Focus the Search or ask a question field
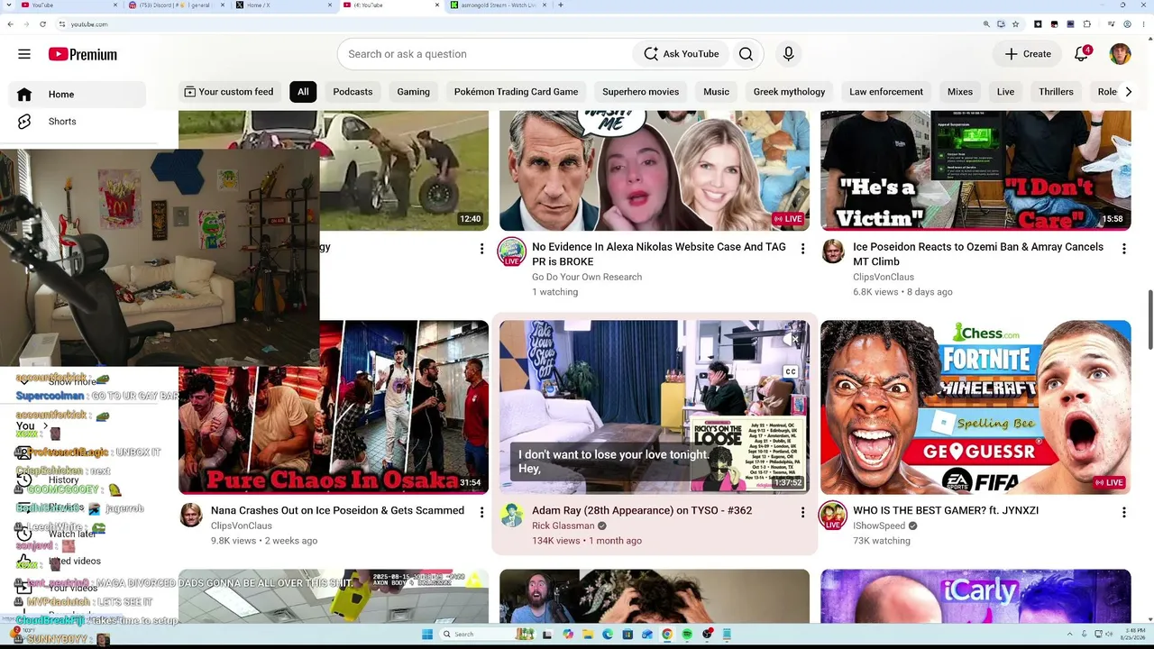 pyautogui.click(x=487, y=54)
